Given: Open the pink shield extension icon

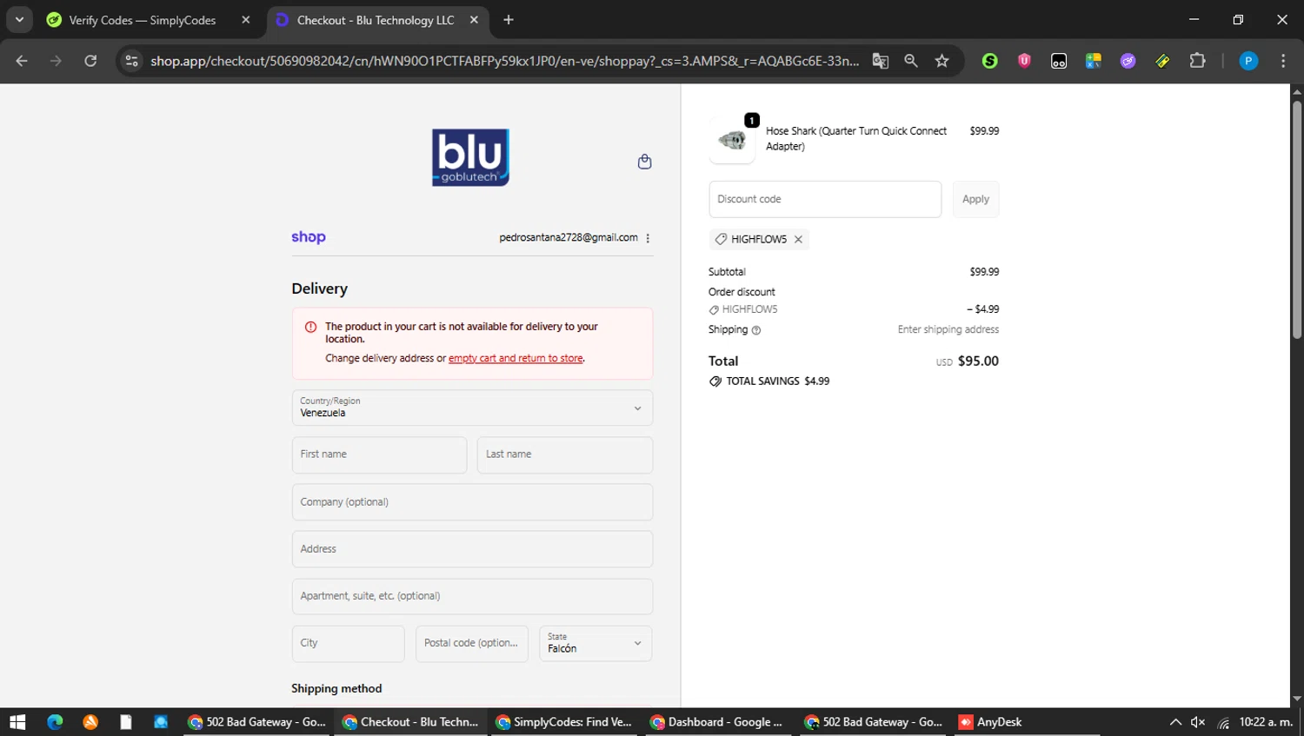Looking at the screenshot, I should pyautogui.click(x=1024, y=61).
